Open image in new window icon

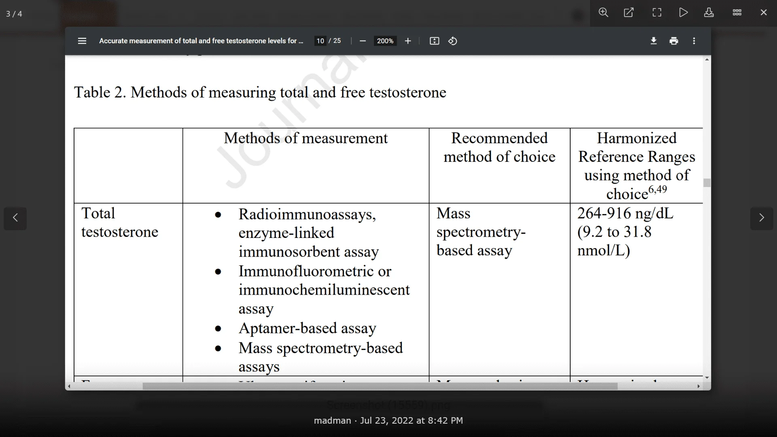629,13
